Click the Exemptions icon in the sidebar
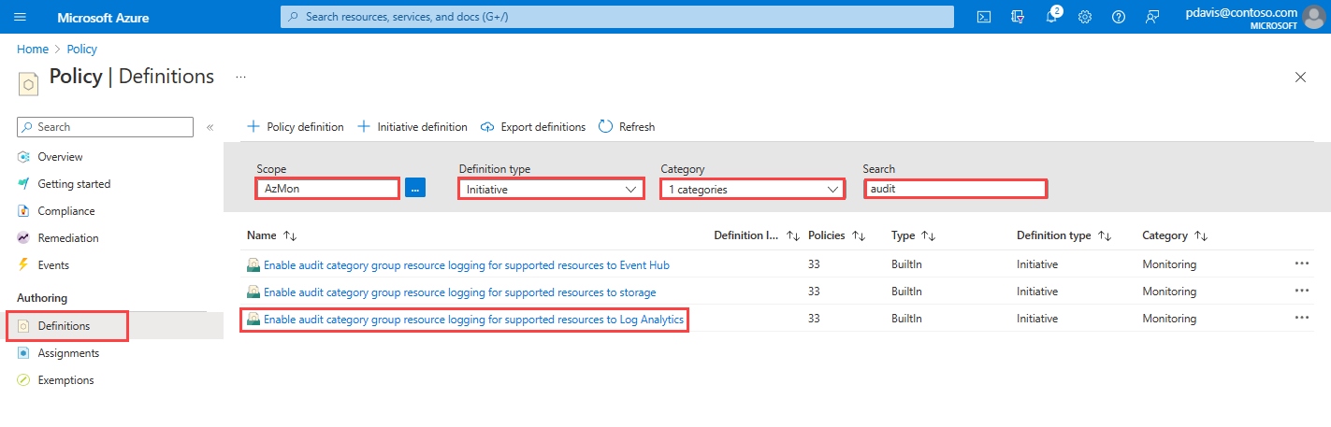The image size is (1331, 427). (24, 380)
